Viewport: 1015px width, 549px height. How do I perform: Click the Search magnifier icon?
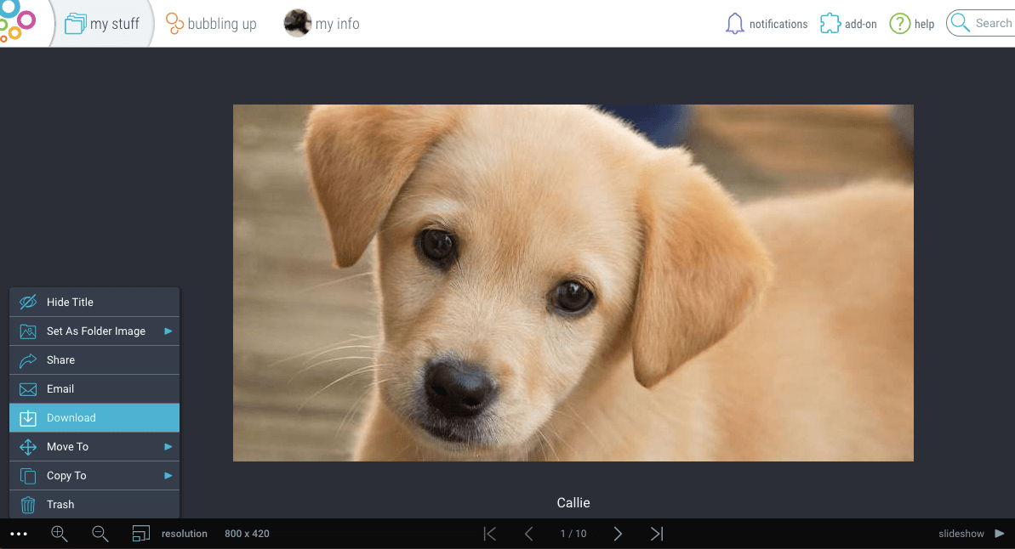click(960, 23)
